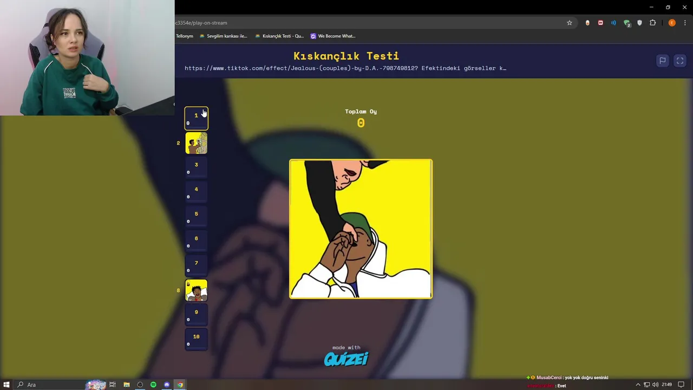Select rank slot 9
This screenshot has width=693, height=390.
point(196,315)
